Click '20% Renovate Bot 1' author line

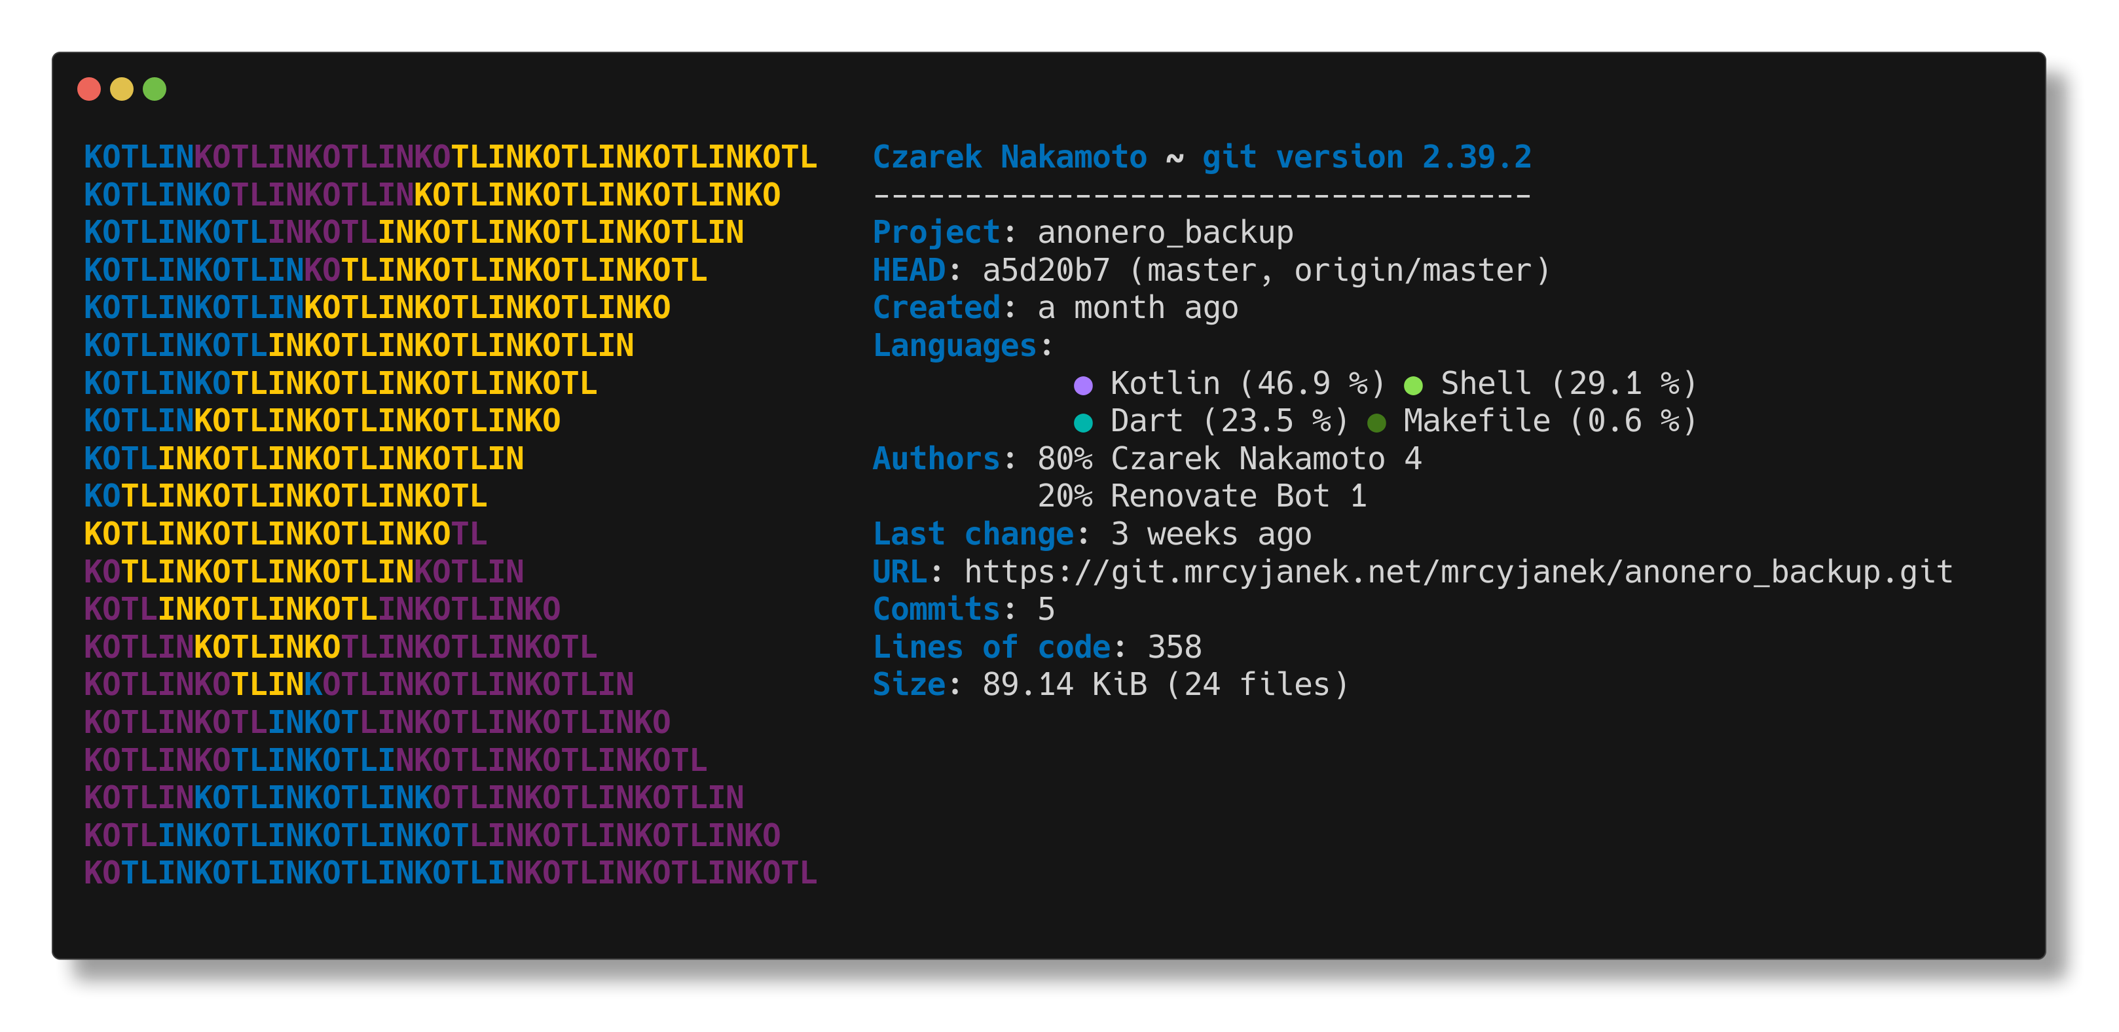1202,496
